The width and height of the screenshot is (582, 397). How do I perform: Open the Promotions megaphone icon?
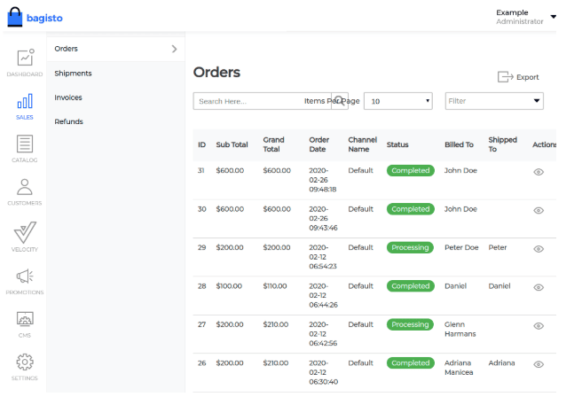25,276
